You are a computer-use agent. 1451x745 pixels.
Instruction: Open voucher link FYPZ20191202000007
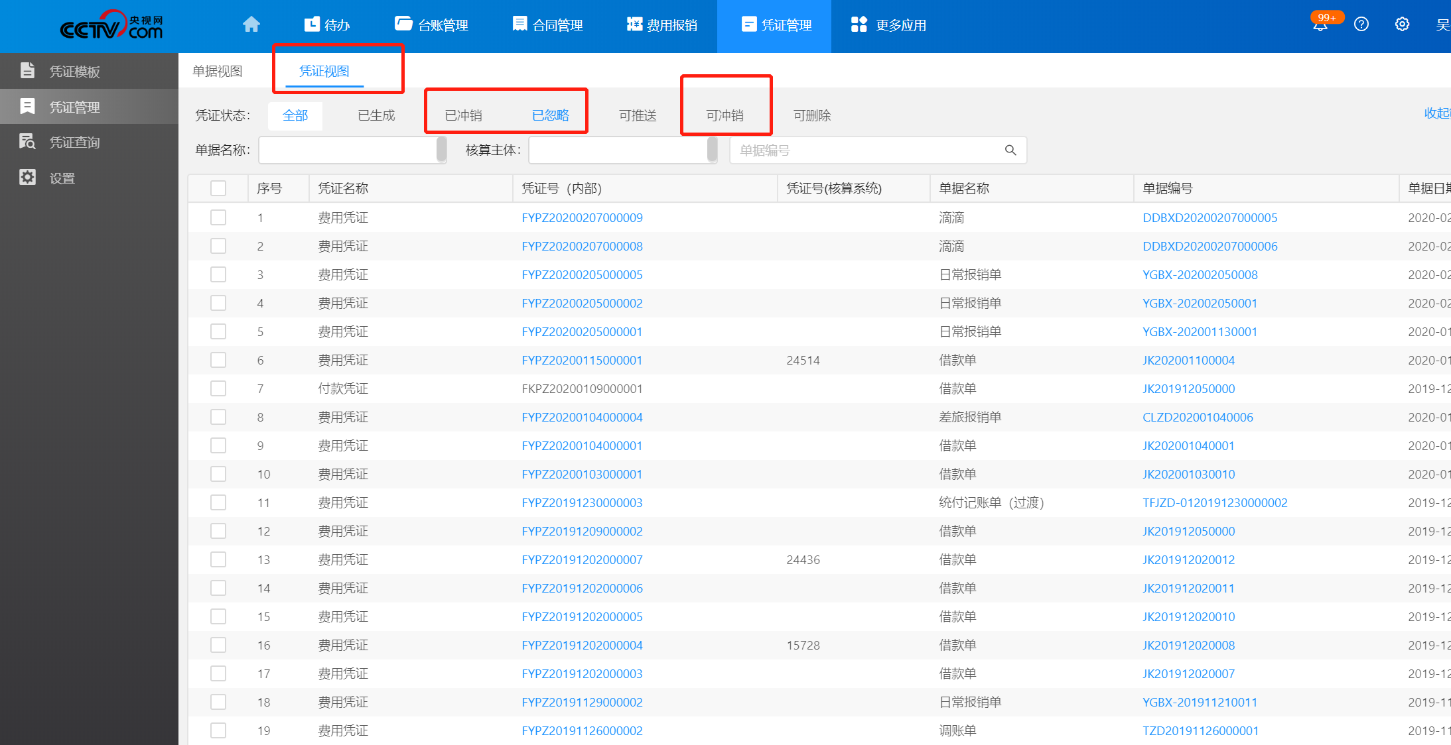pos(582,559)
